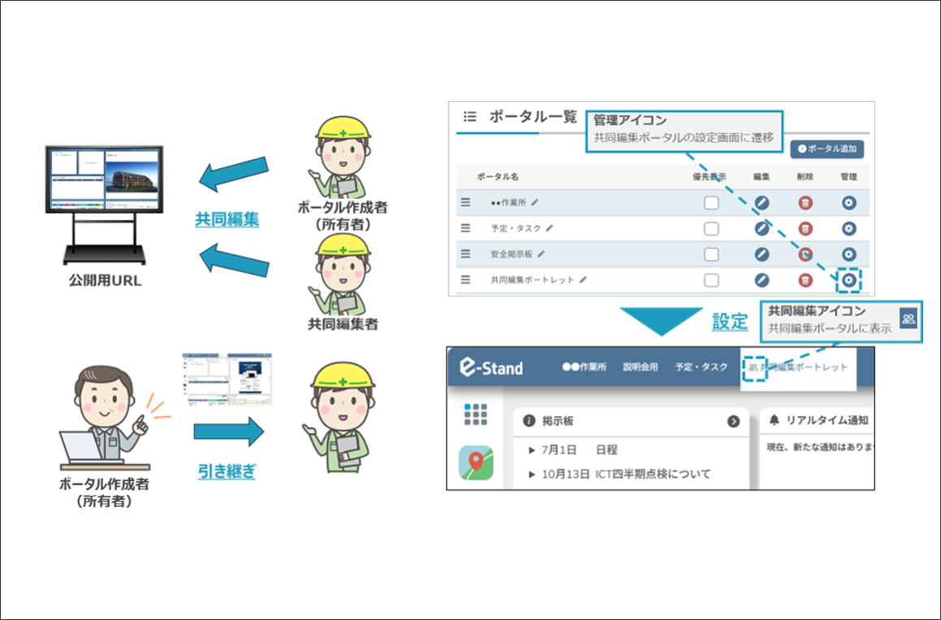This screenshot has width=941, height=620.
Task: Open the 掲示板 forward arrow
Action: click(735, 421)
